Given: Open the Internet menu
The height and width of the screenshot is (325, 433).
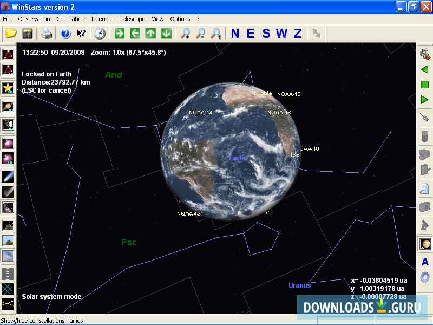Looking at the screenshot, I should 102,19.
